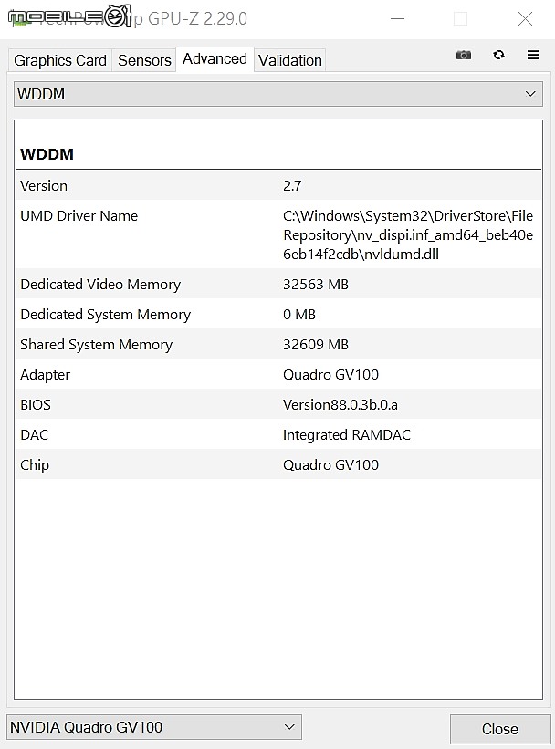This screenshot has height=749, width=555.
Task: Select the Version88.0.3b.0.a BIOS value
Action: point(340,404)
